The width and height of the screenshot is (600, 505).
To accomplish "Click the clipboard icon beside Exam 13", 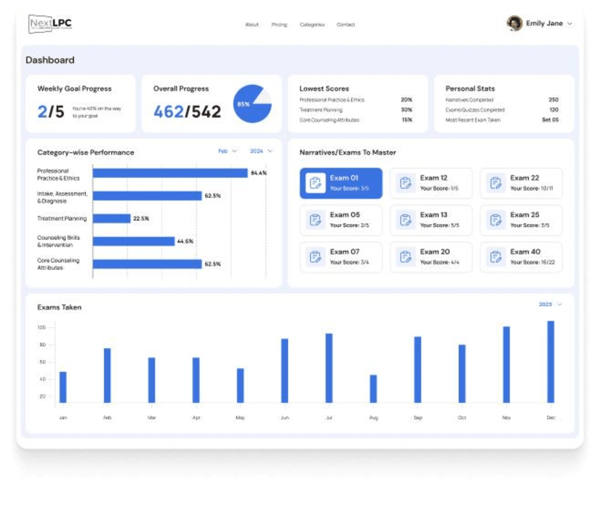I will [x=405, y=220].
